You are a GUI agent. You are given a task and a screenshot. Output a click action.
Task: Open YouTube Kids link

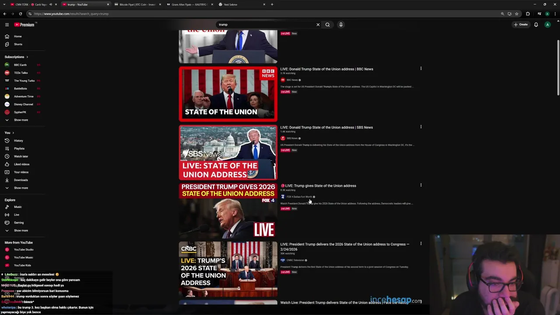(x=23, y=265)
